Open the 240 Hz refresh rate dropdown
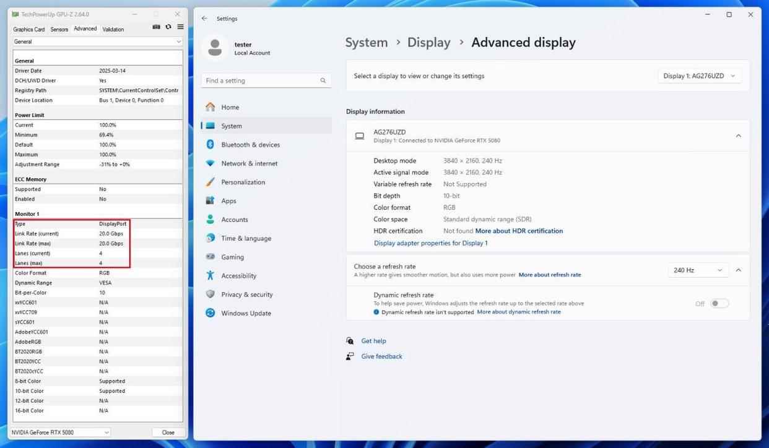This screenshot has width=769, height=448. (x=697, y=270)
